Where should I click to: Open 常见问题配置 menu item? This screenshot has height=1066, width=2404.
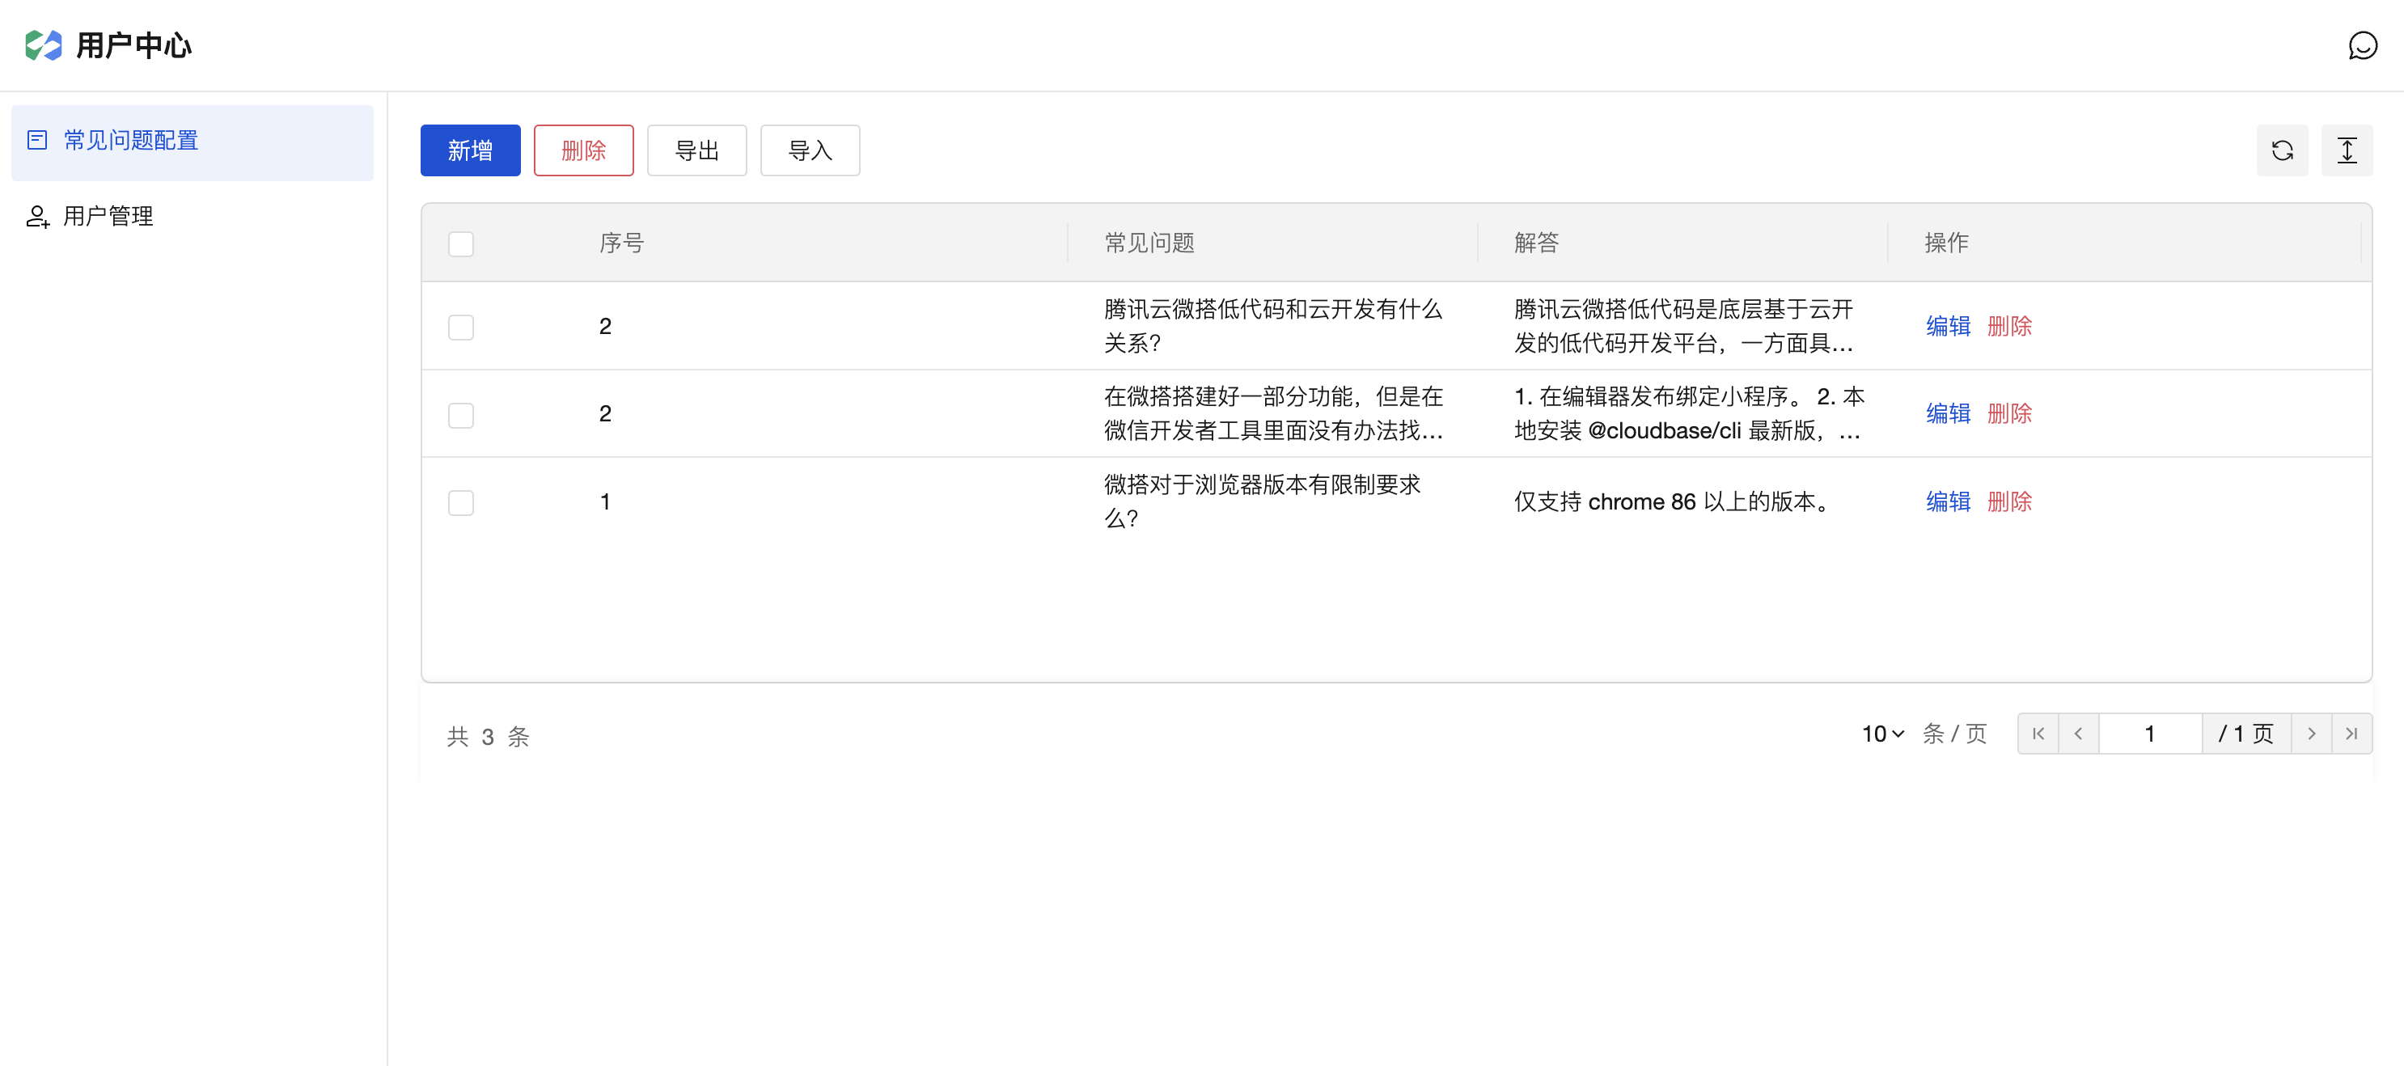[x=193, y=142]
